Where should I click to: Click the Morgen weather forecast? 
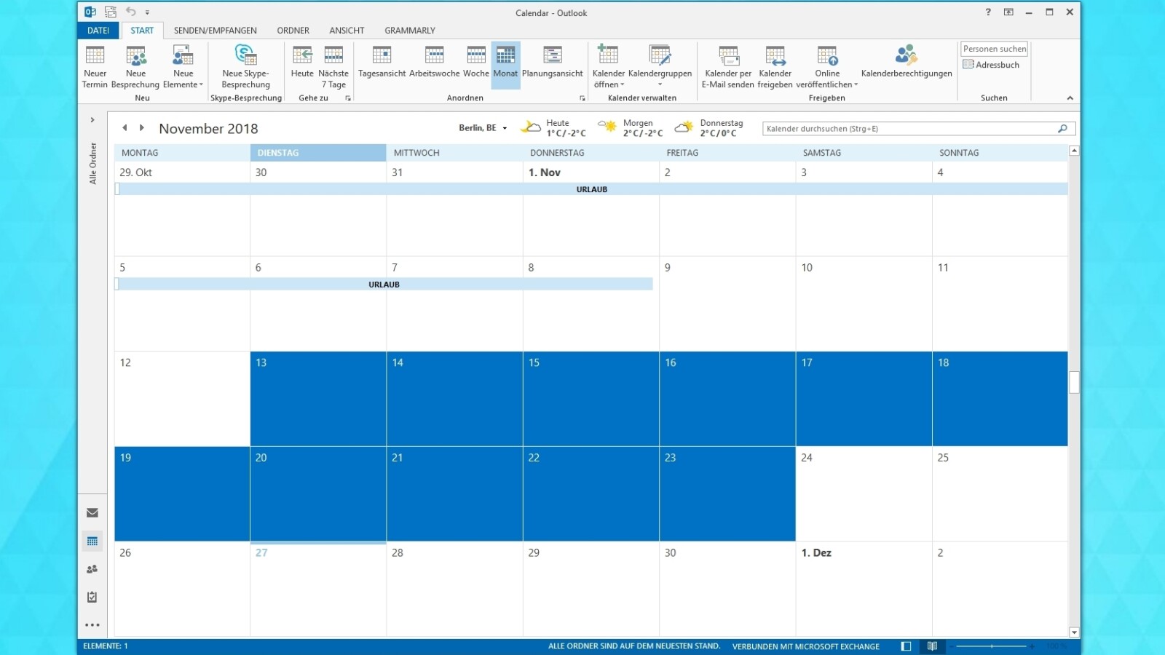[631, 128]
